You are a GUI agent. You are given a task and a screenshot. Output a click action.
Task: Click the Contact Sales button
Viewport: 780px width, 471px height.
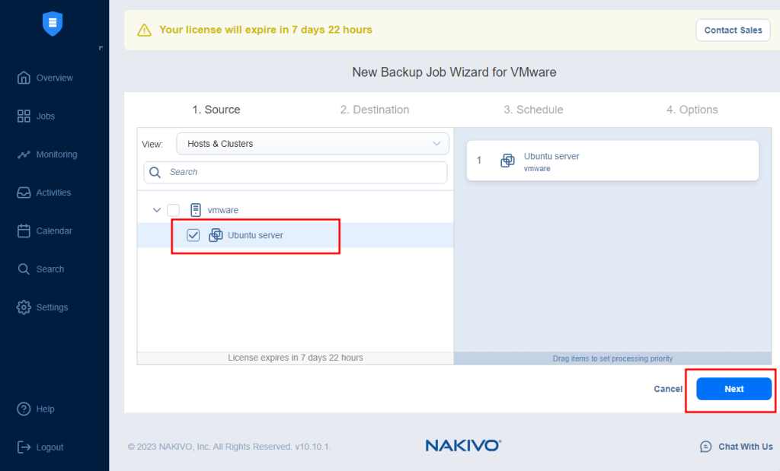(733, 30)
